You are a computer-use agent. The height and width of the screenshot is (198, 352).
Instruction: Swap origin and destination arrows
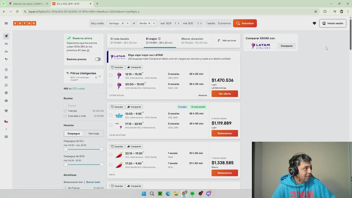click(134, 23)
